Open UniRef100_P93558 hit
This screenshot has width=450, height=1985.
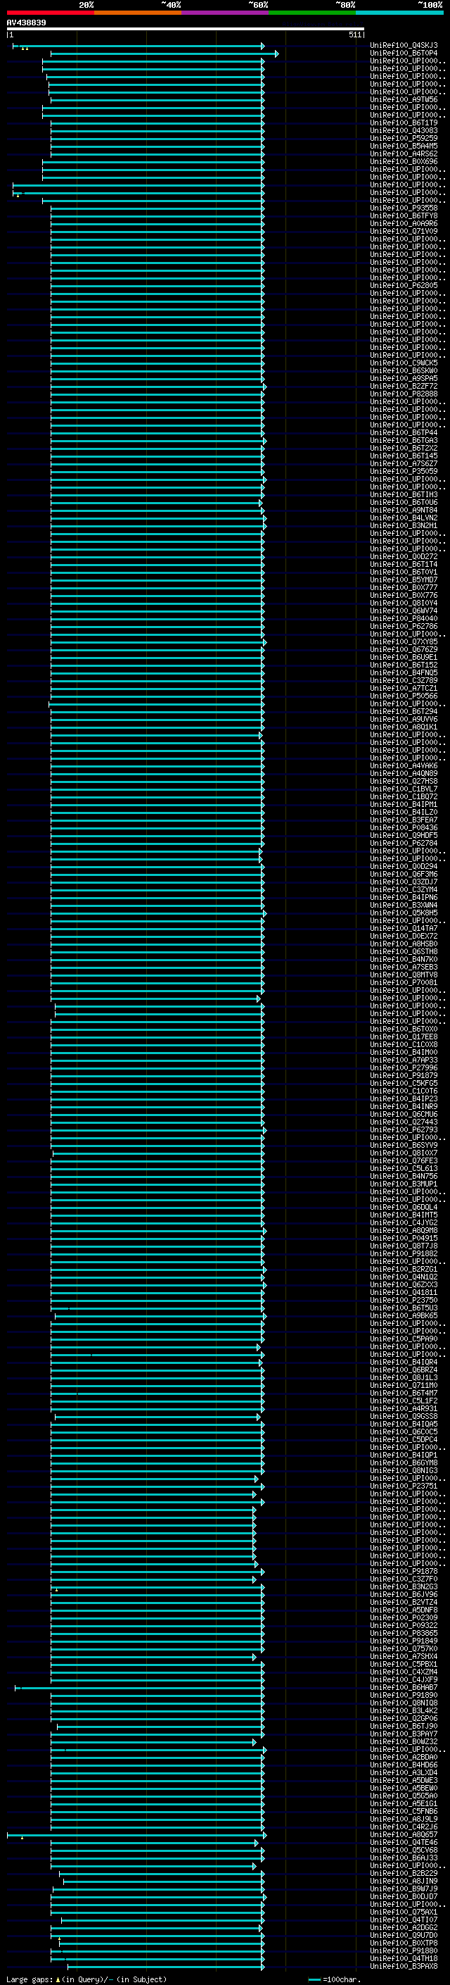click(x=404, y=208)
